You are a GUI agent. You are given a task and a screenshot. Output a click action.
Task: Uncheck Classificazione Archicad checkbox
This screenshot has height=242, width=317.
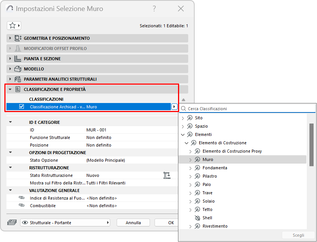pyautogui.click(x=22, y=106)
